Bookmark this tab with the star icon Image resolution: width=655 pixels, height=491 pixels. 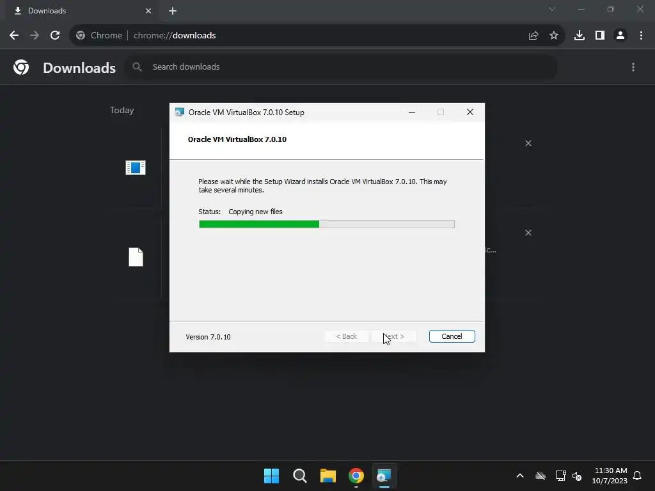click(554, 36)
